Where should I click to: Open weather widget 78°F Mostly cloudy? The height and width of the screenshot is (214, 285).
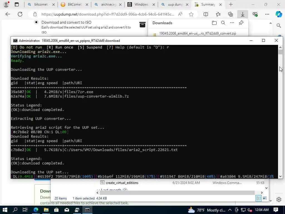206,210
